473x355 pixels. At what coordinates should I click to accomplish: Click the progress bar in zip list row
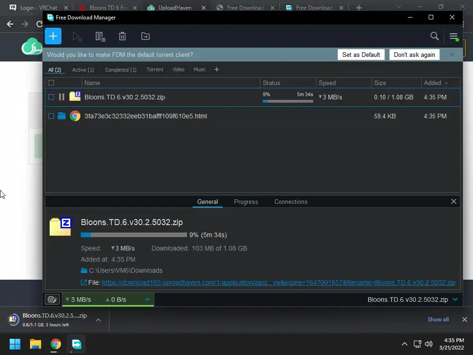(288, 101)
